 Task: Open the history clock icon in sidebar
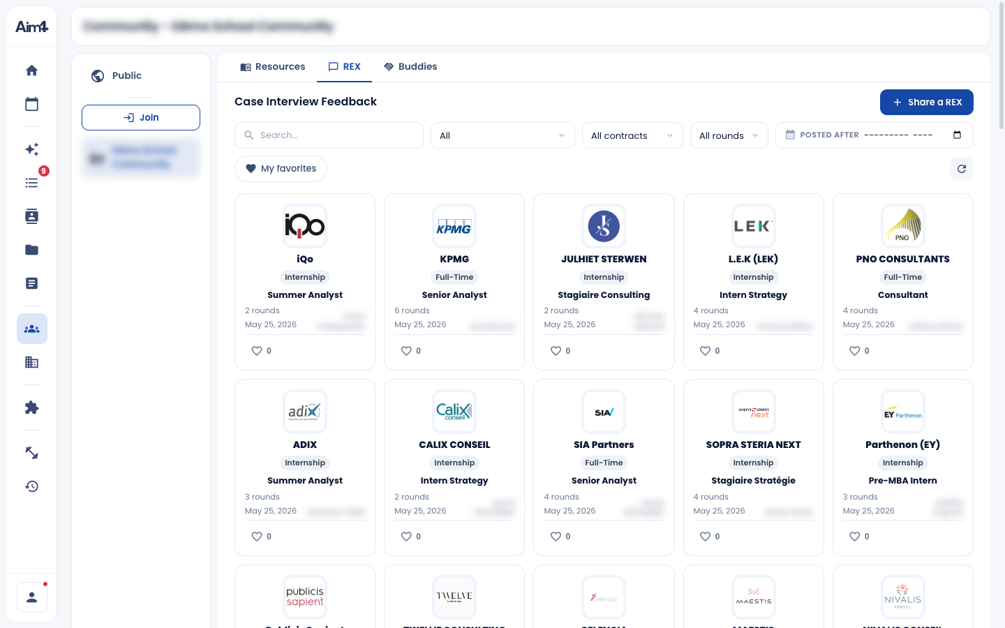(31, 486)
